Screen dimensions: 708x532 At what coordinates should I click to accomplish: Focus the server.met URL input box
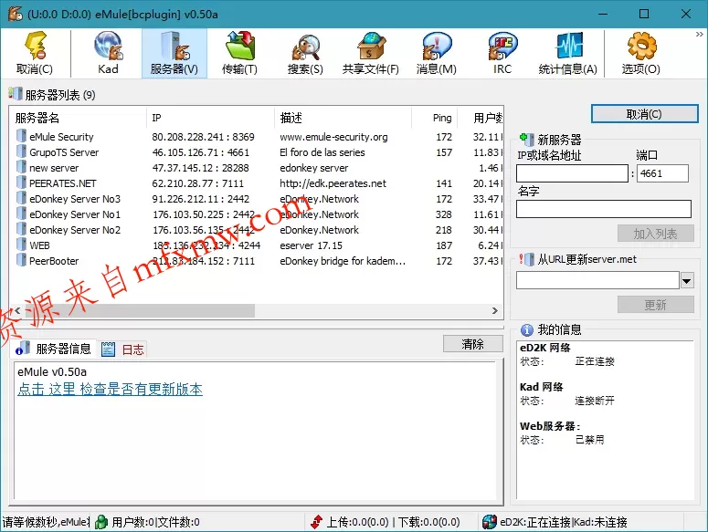coord(597,280)
